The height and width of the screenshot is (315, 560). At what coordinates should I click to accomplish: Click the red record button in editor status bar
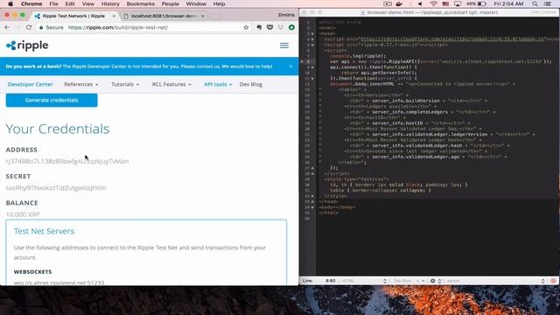pyautogui.click(x=553, y=281)
